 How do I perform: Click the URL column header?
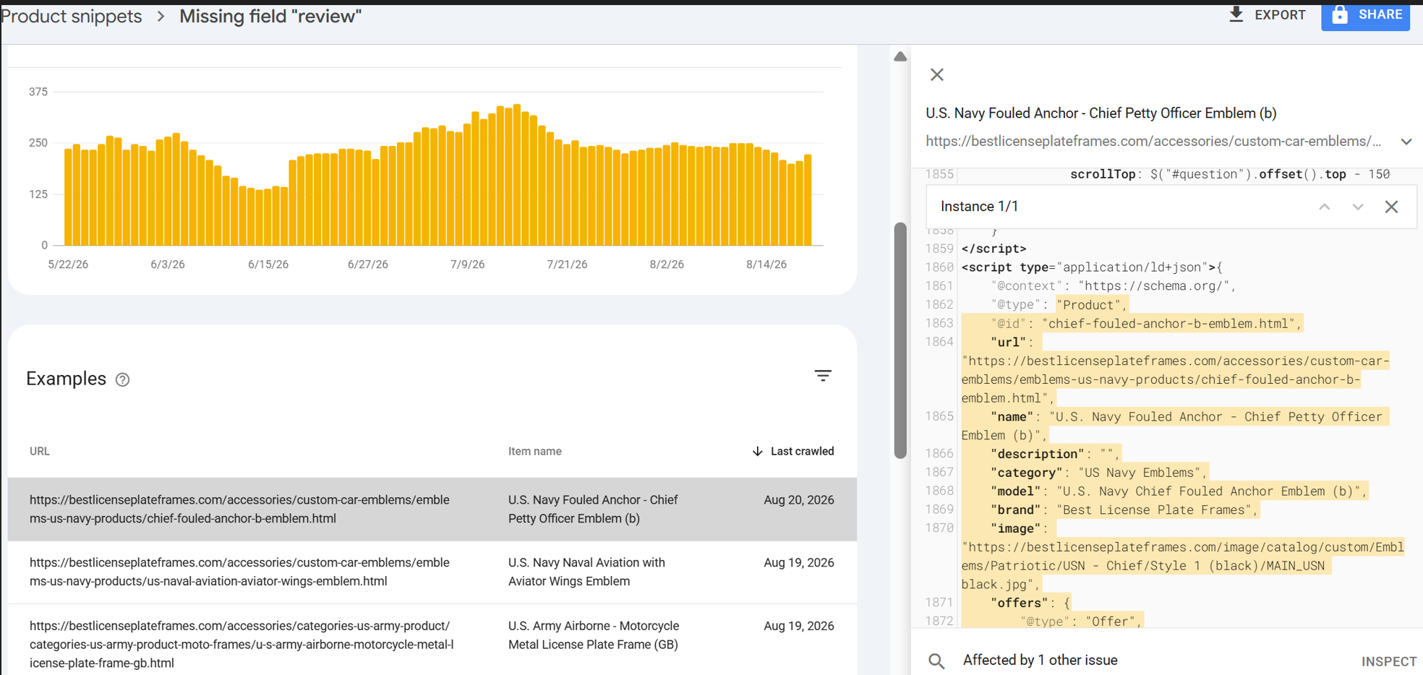pos(40,451)
